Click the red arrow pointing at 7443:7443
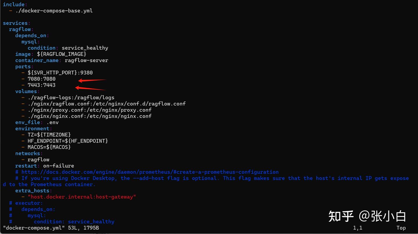The height and width of the screenshot is (234, 418). tap(91, 88)
